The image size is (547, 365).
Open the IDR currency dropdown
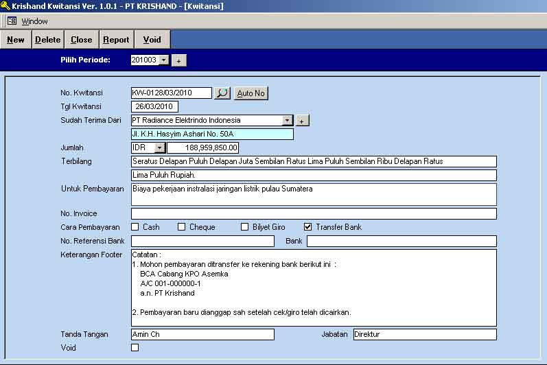point(159,148)
